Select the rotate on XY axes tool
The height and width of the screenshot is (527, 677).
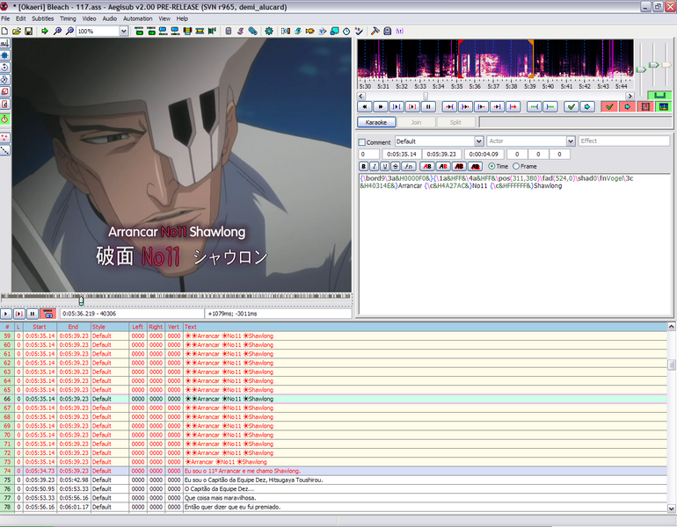[x=4, y=79]
